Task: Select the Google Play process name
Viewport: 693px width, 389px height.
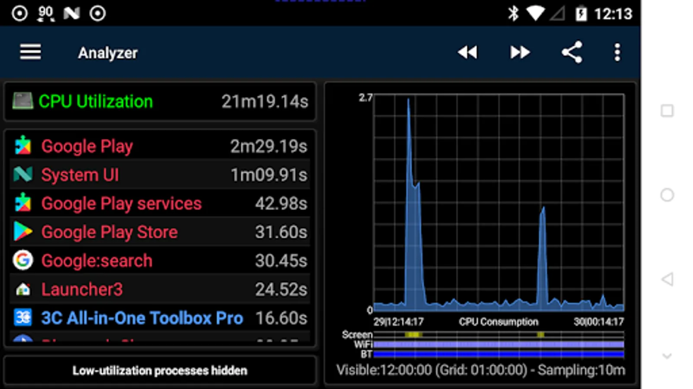Action: tap(87, 147)
